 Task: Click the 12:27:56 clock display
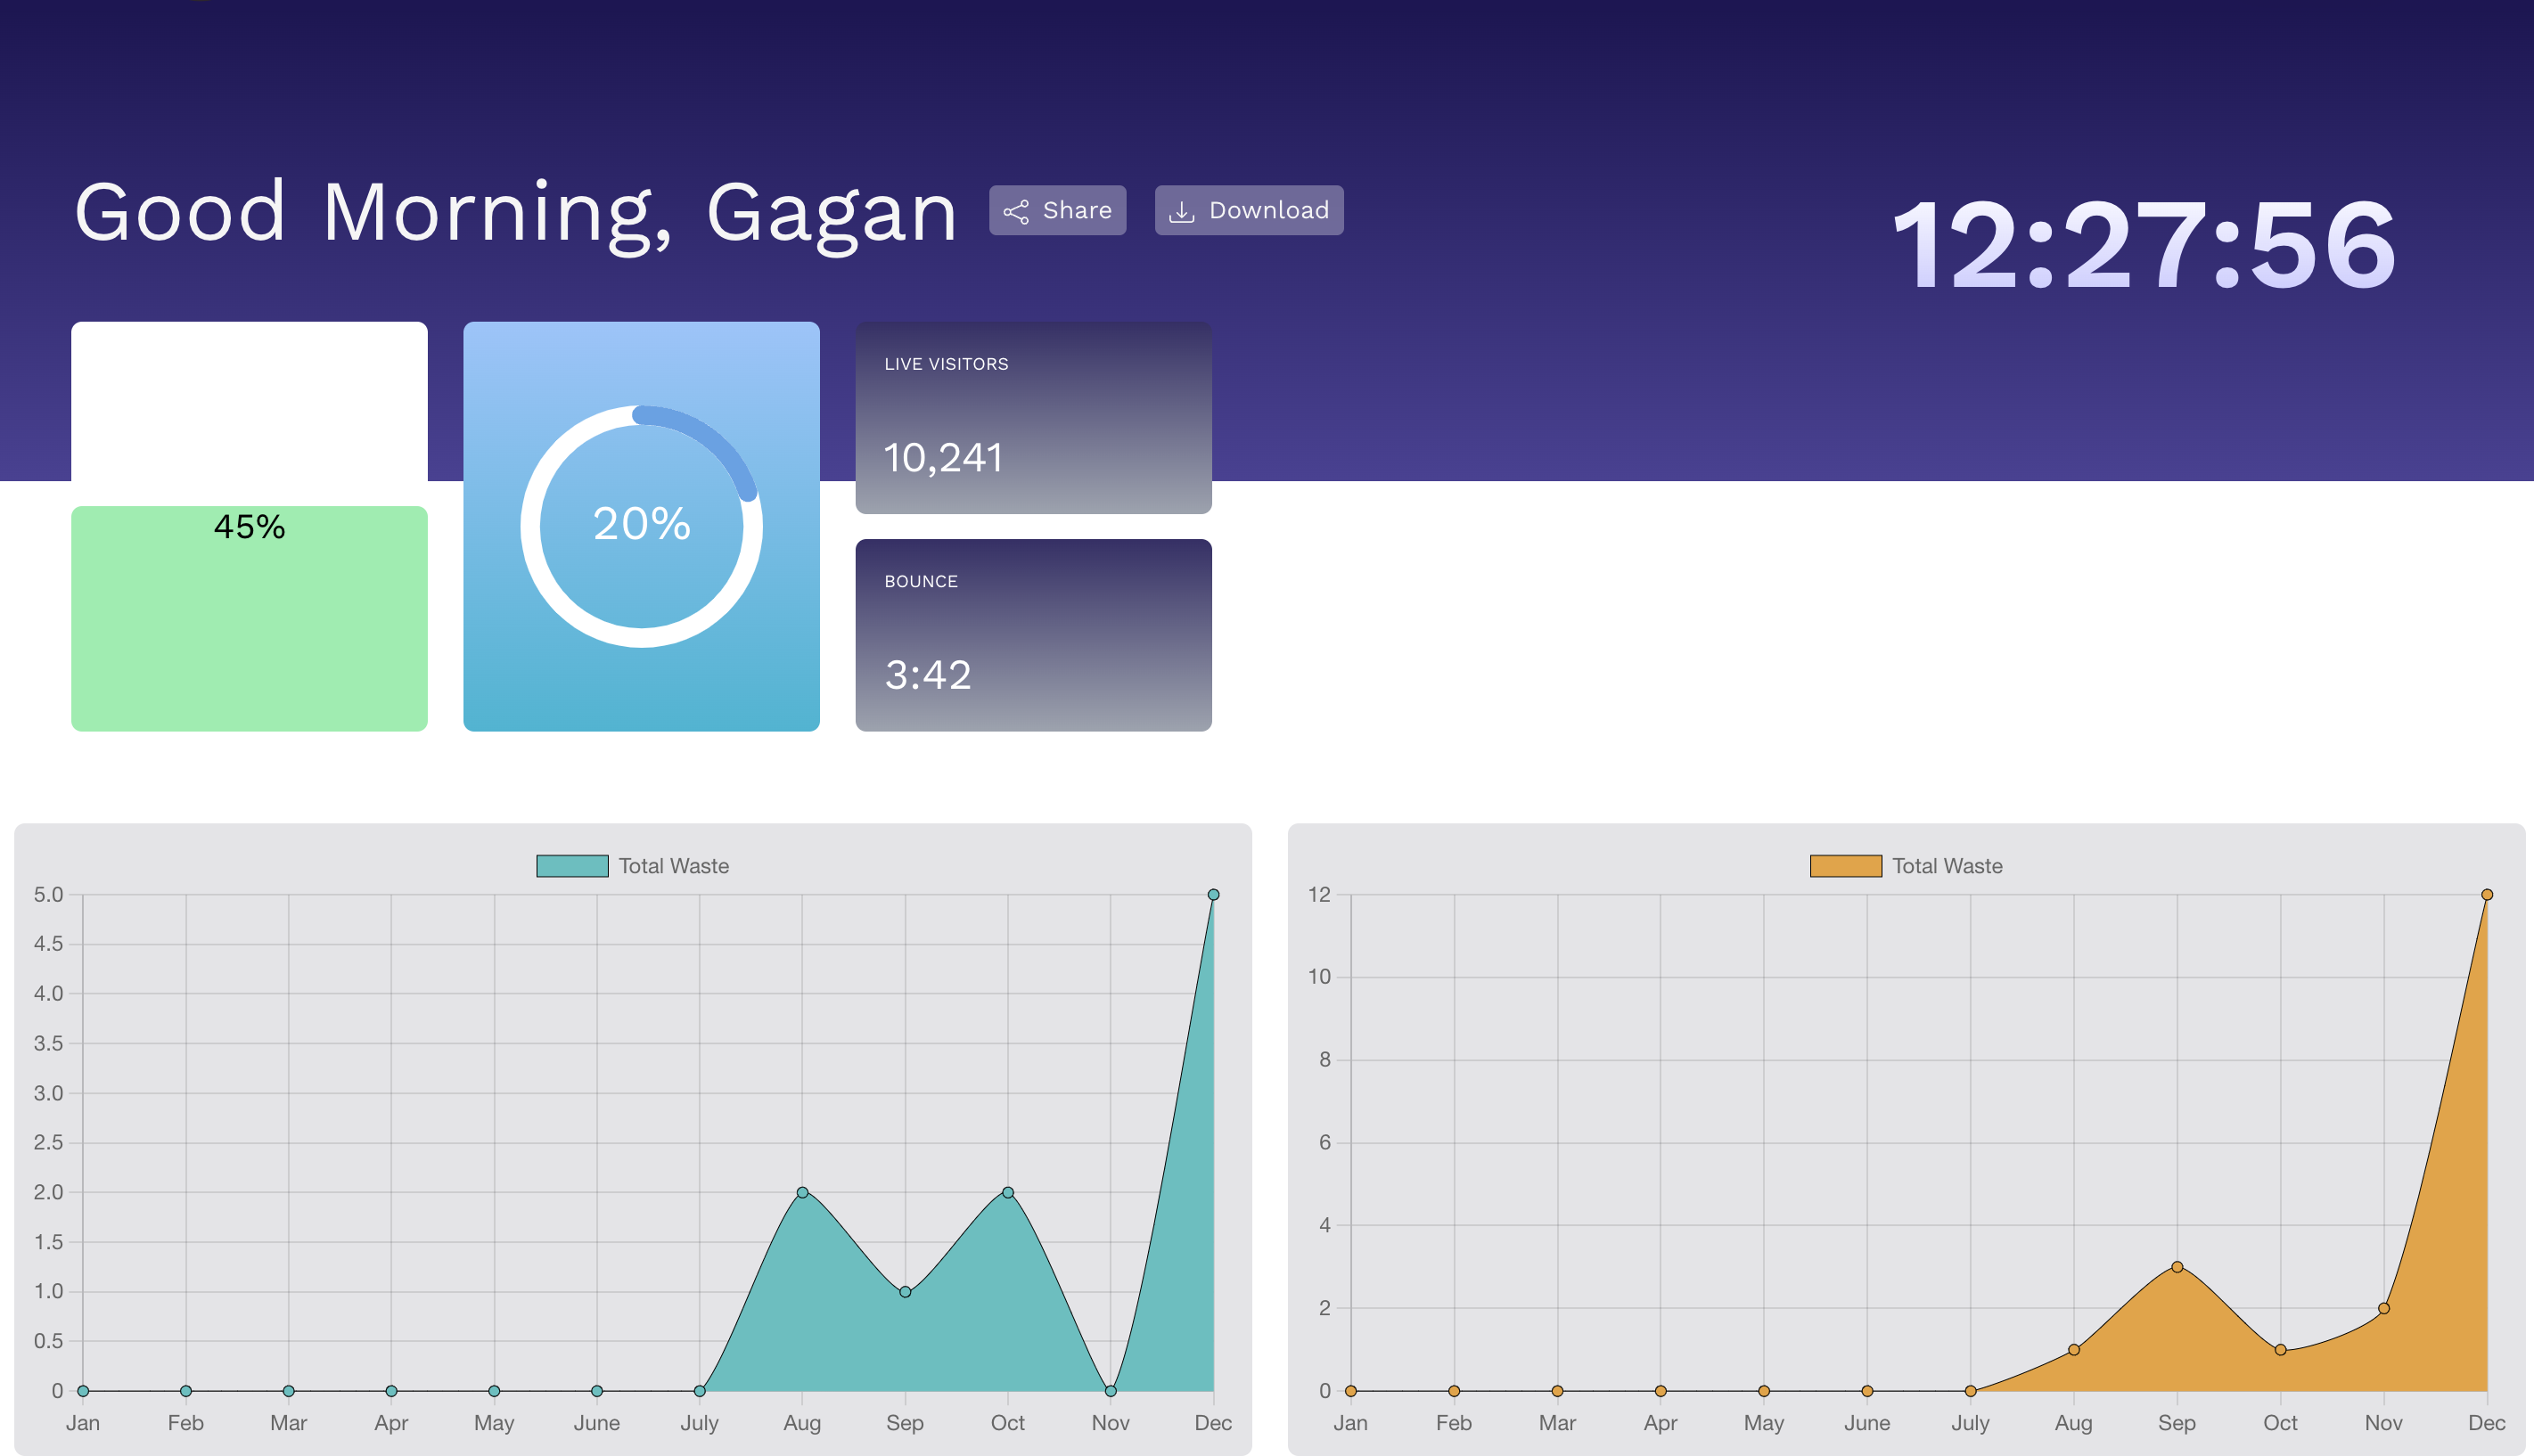click(x=2144, y=245)
